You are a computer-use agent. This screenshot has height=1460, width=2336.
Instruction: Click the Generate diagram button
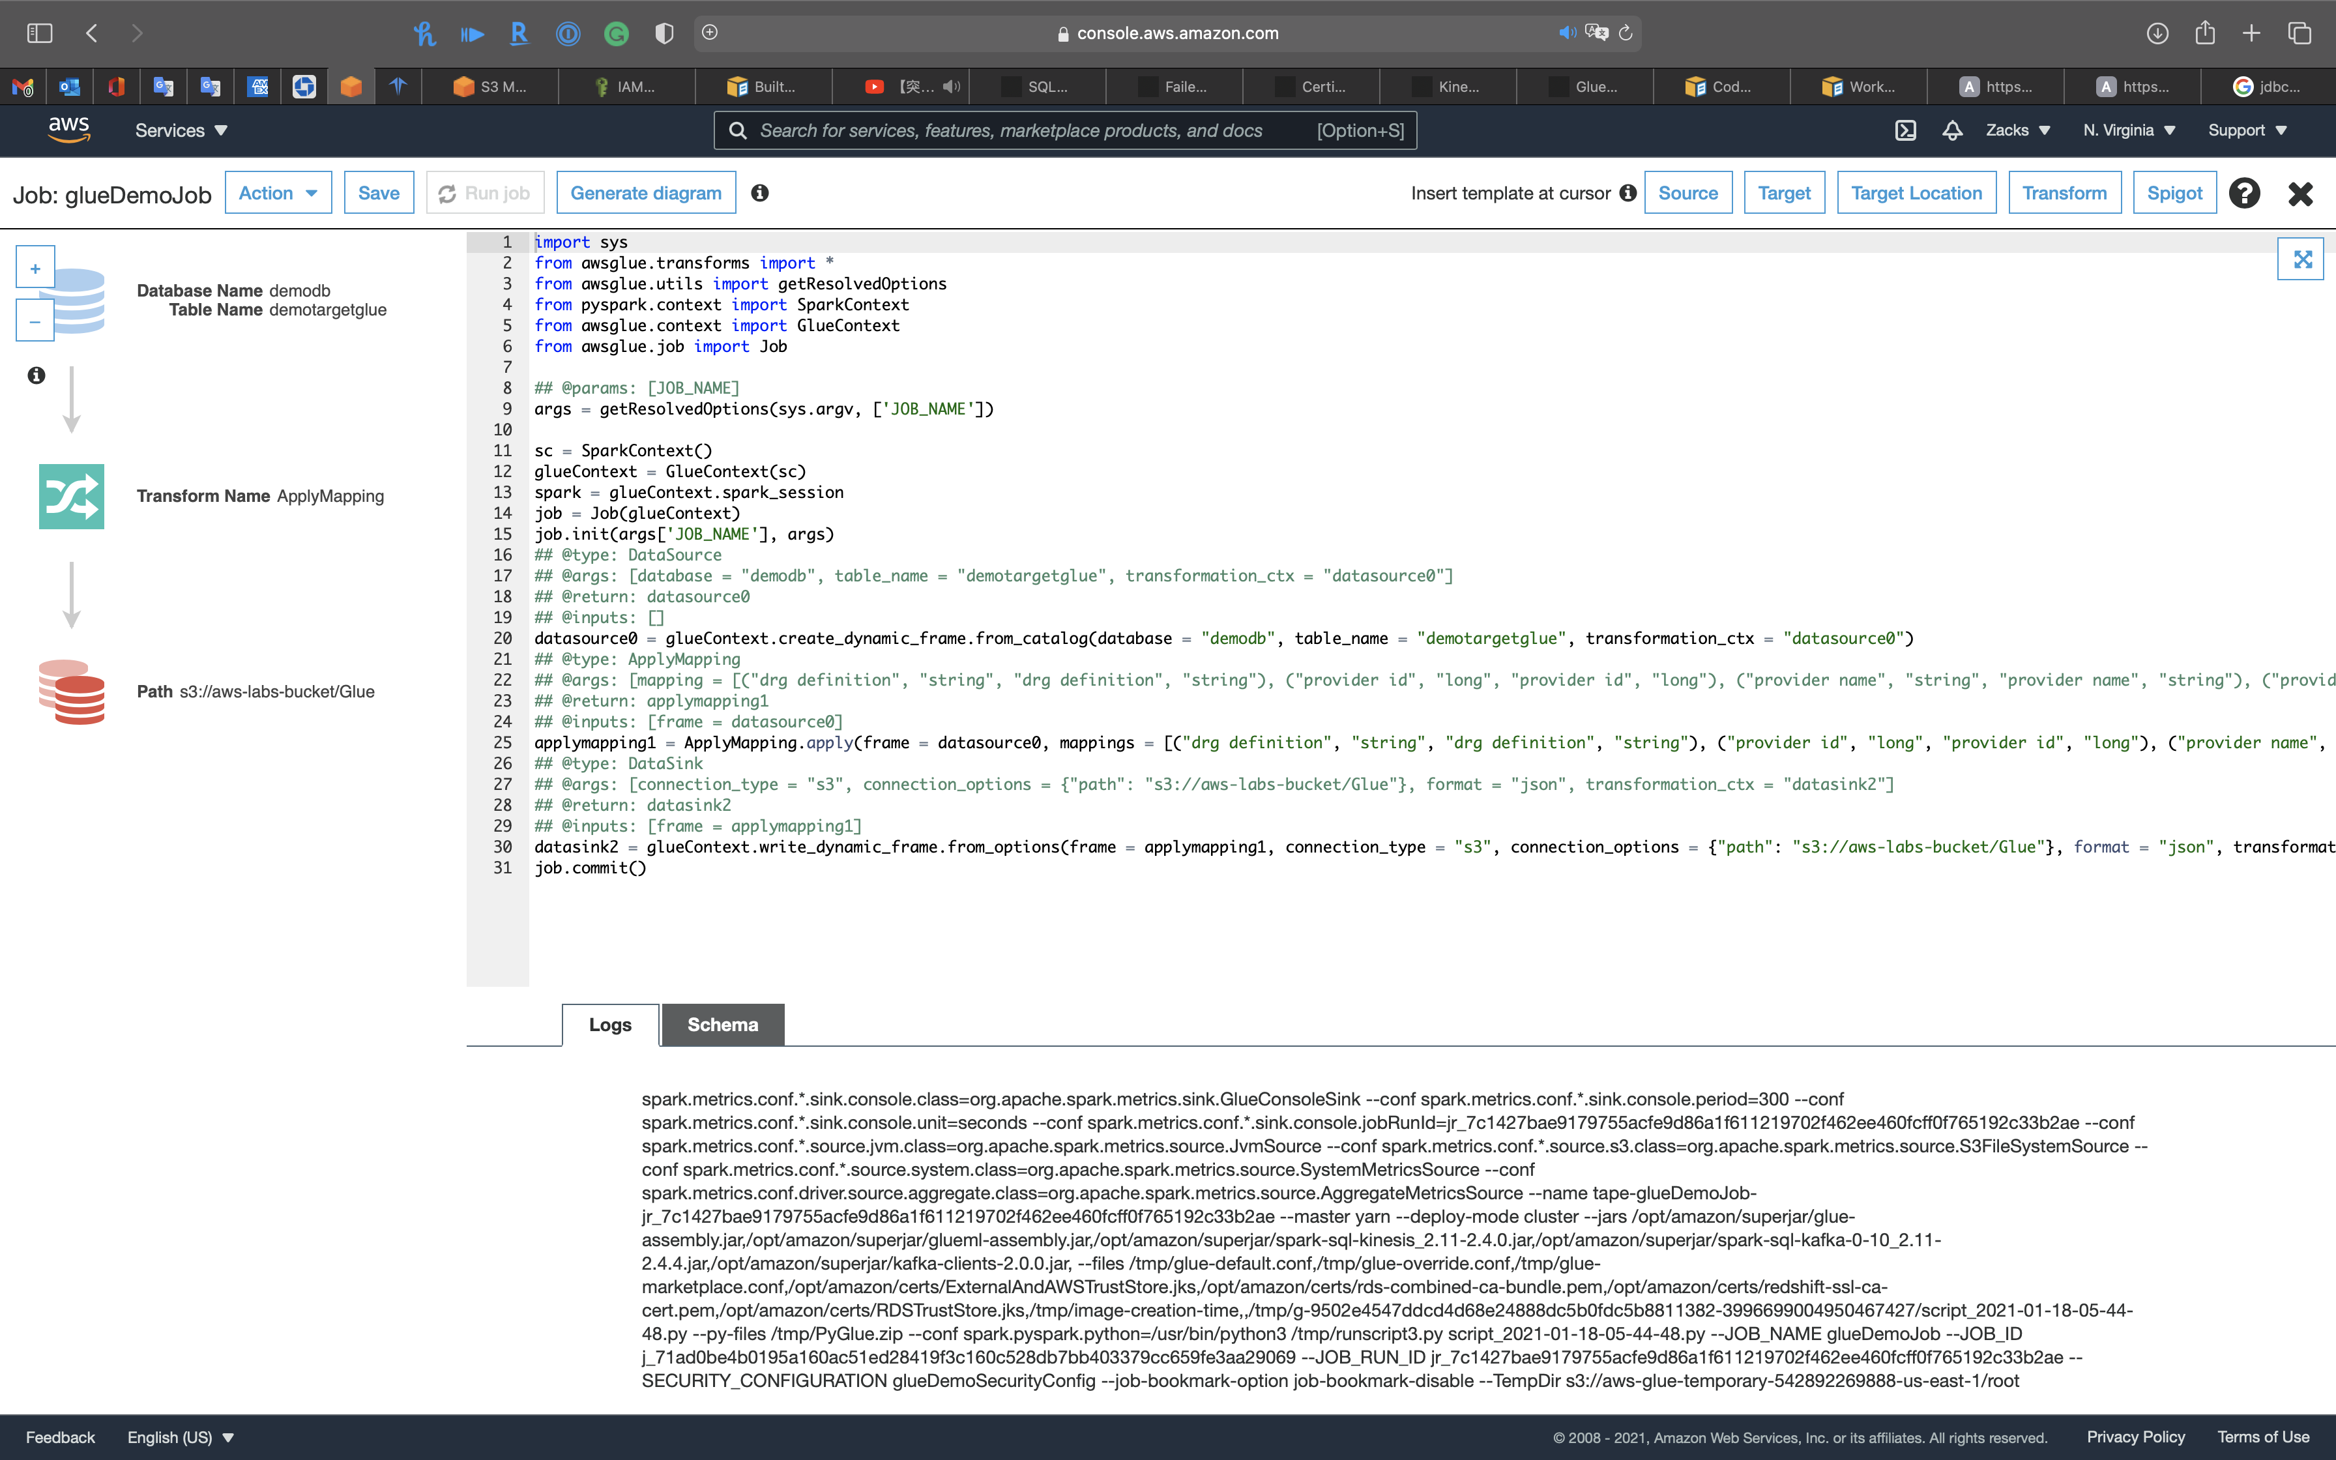tap(646, 193)
